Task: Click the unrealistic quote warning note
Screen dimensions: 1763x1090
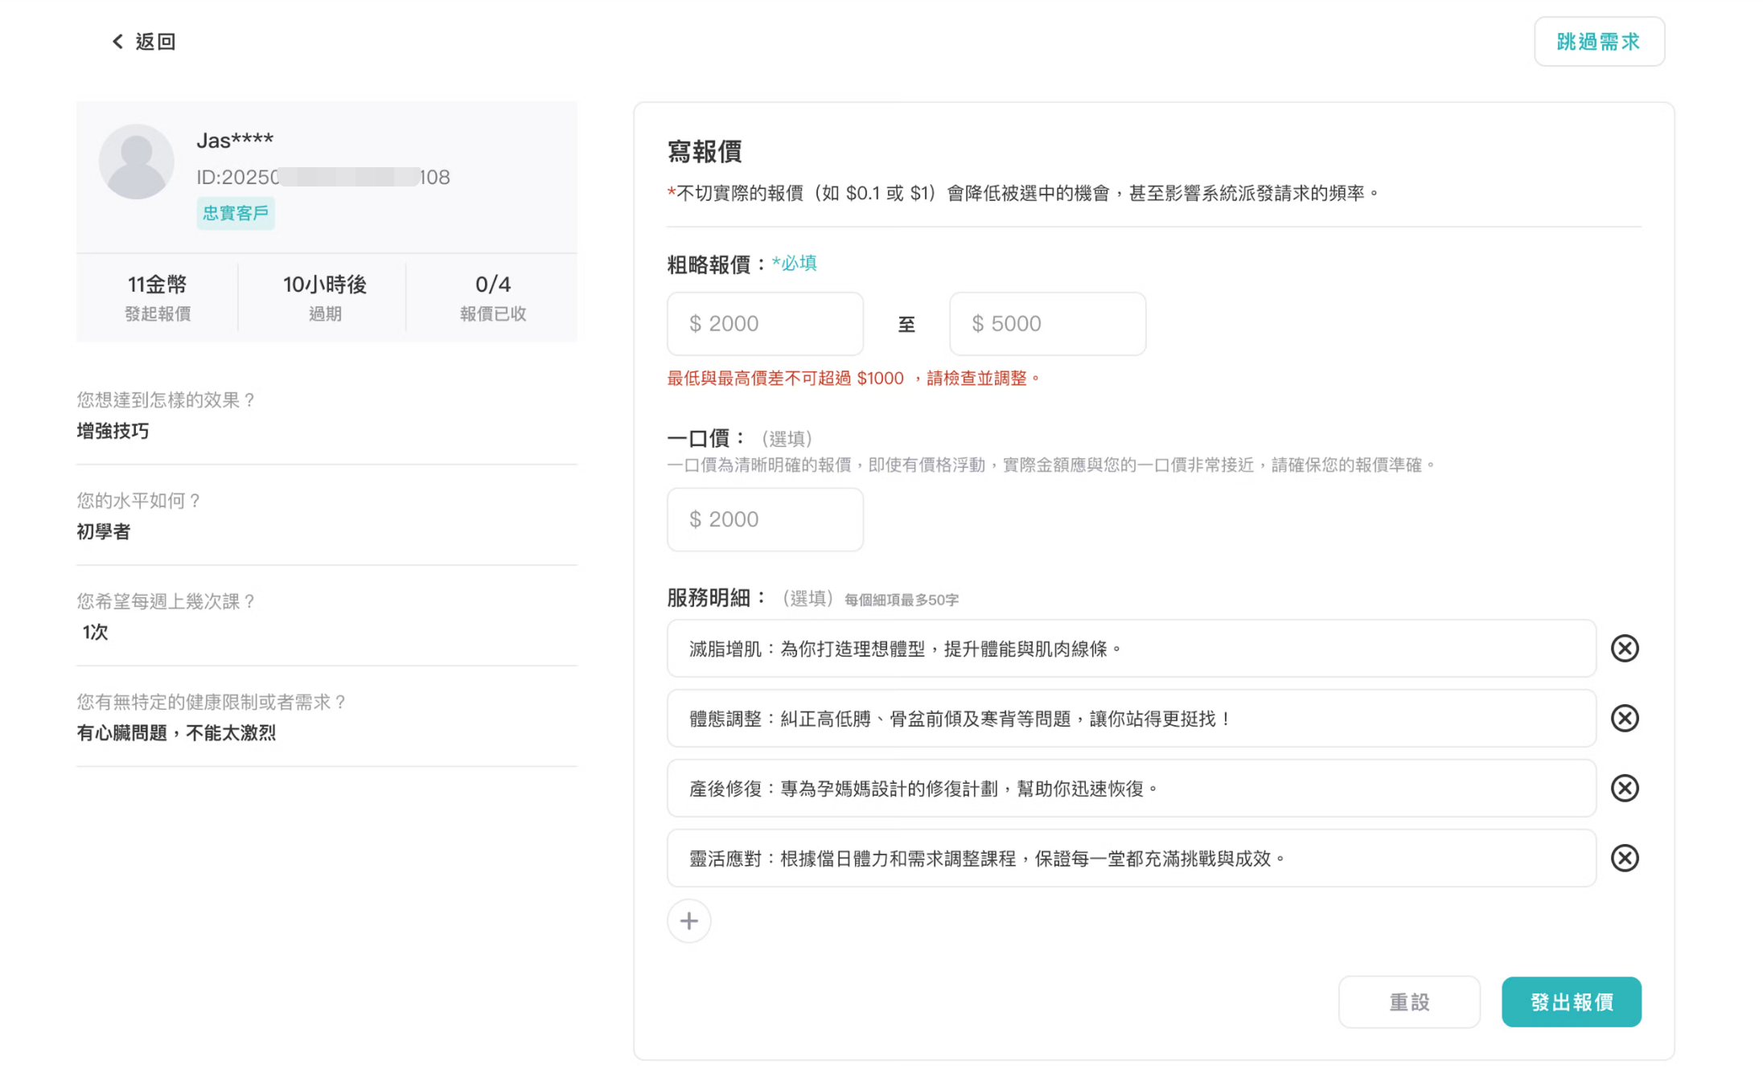Action: pos(1023,193)
